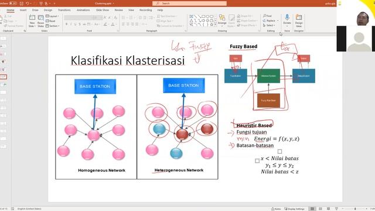Image resolution: width=375 pixels, height=211 pixels.
Task: Open the Text Direction dropdown
Action: tap(167, 16)
